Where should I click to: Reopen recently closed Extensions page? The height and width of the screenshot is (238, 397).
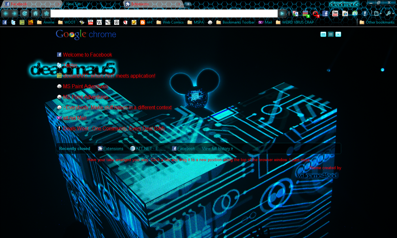tap(110, 148)
